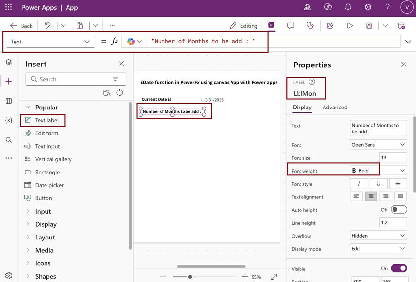Expand the save options dropdown

[x=385, y=26]
